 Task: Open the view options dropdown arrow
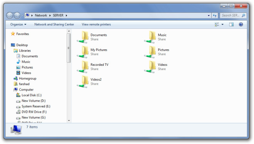pos(222,24)
